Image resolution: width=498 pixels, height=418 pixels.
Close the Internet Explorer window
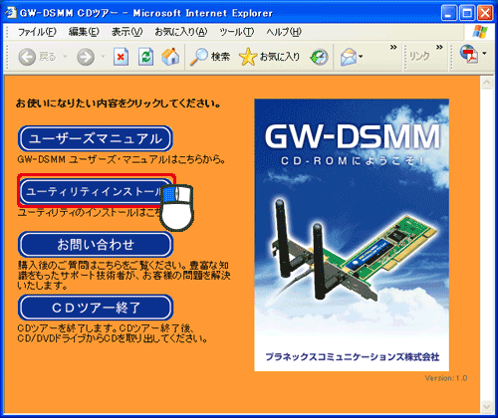pos(485,13)
